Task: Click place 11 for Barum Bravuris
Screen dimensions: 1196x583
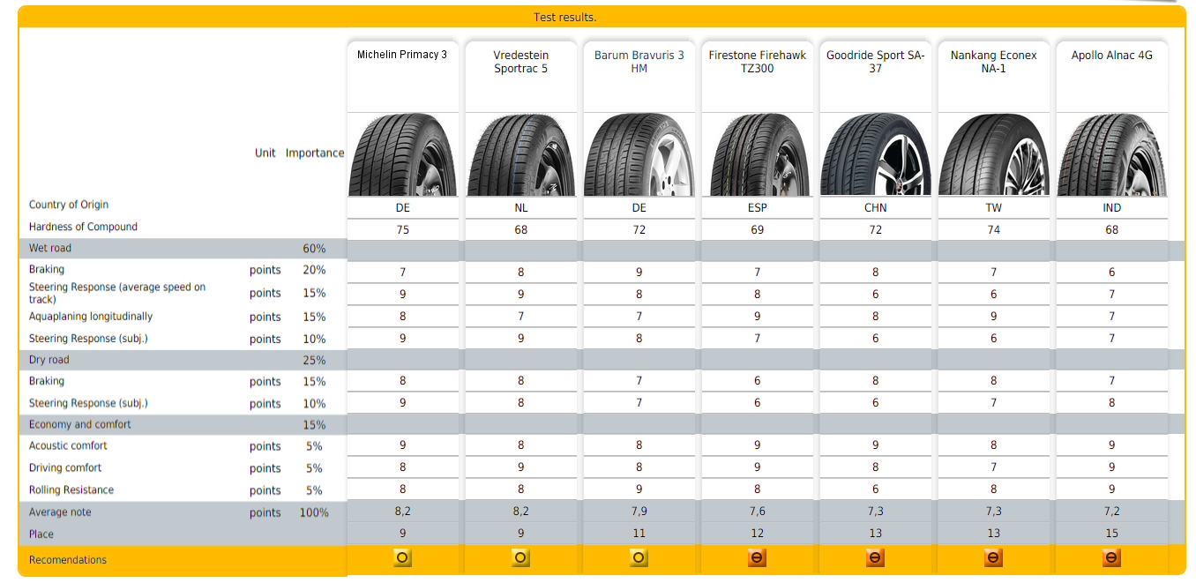Action: coord(639,534)
